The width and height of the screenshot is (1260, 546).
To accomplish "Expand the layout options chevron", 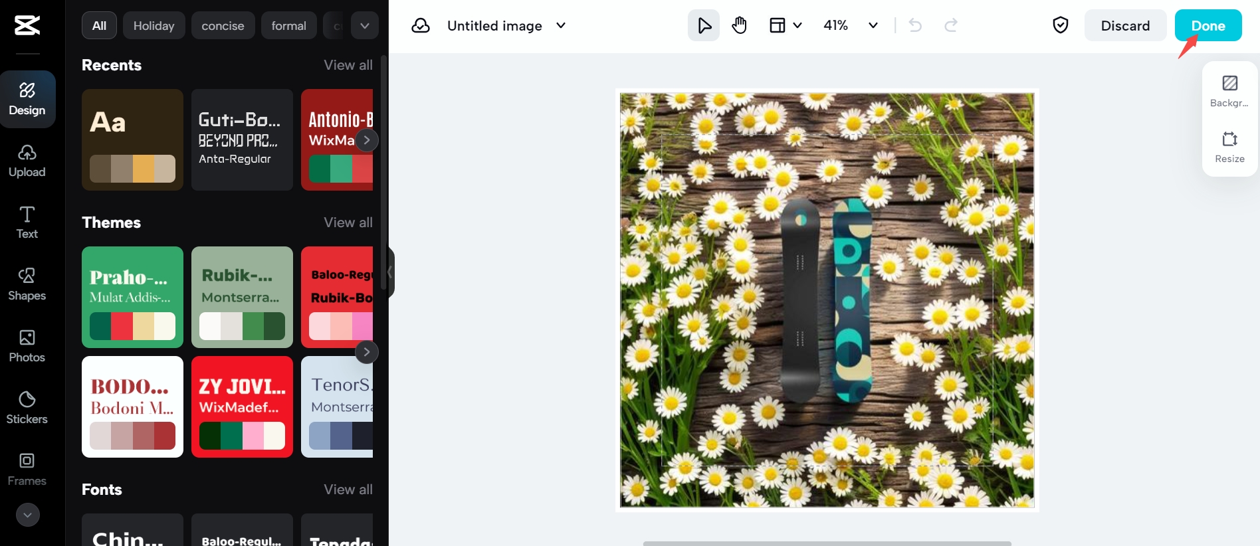I will tap(797, 26).
